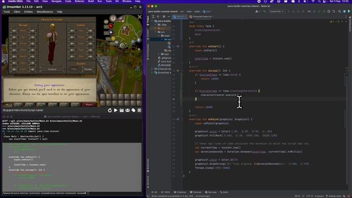Click the Head design left arrow
Viewport: 352px width, 198px height.
14,31
